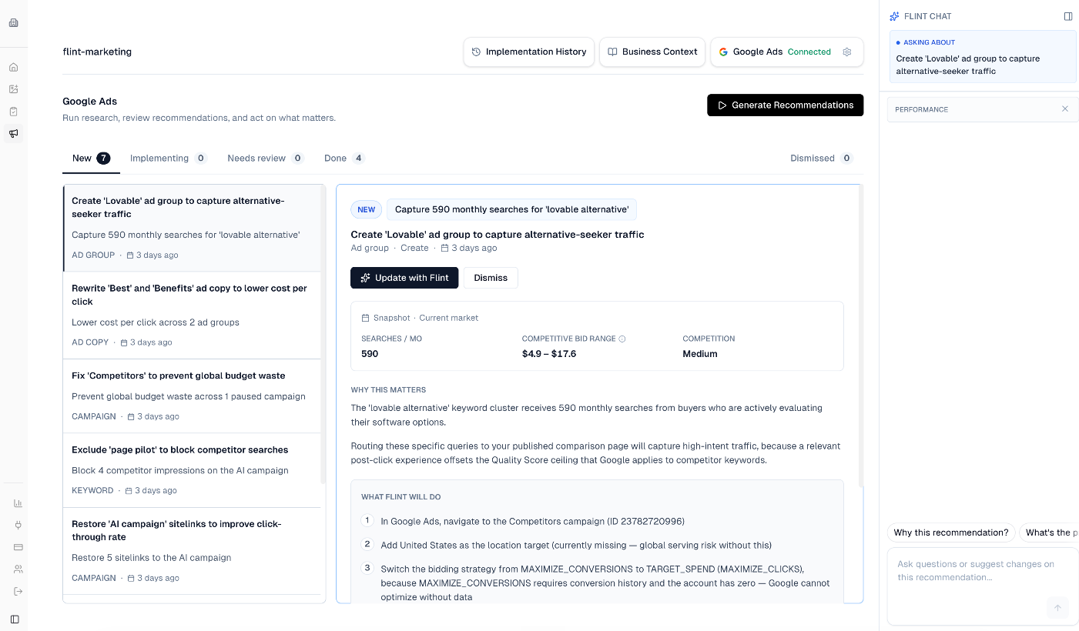Open the Dismissed tab
Image resolution: width=1079 pixels, height=631 pixels.
coord(822,159)
